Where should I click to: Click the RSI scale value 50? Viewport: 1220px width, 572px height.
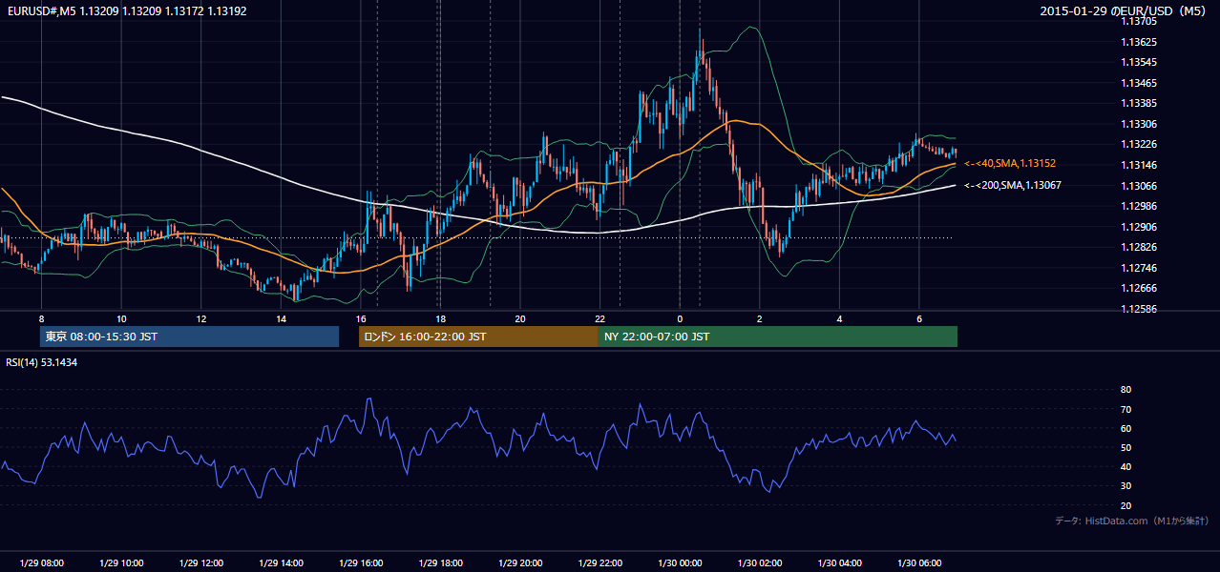[x=1125, y=447]
